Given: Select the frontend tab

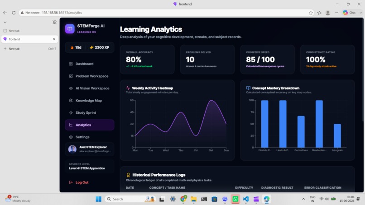Looking at the screenshot, I should coord(29,39).
